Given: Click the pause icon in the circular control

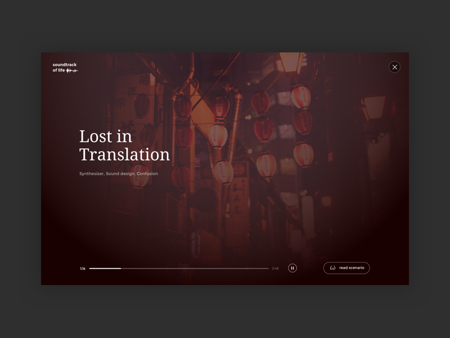Looking at the screenshot, I should (292, 268).
